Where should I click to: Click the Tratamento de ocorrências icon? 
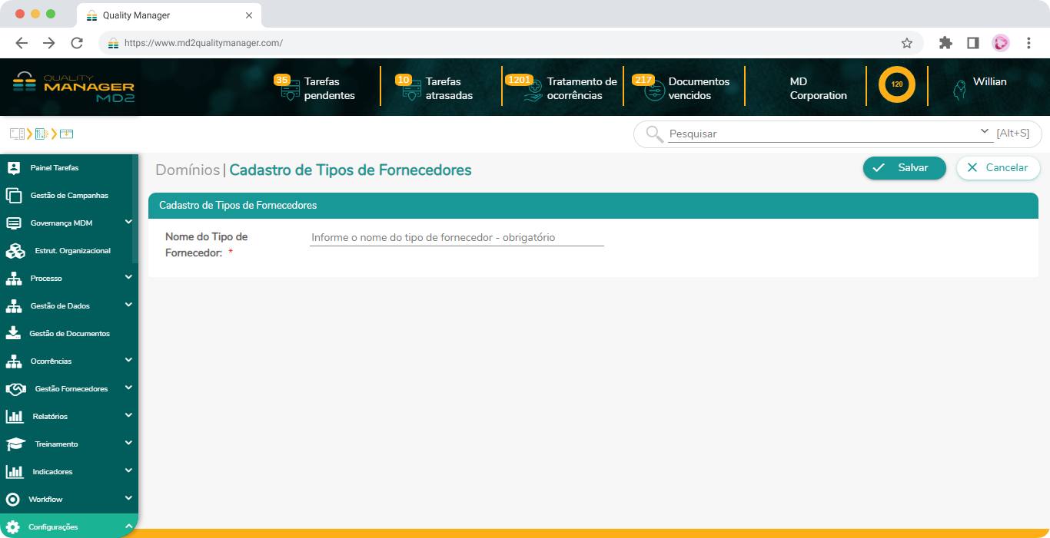tap(533, 91)
